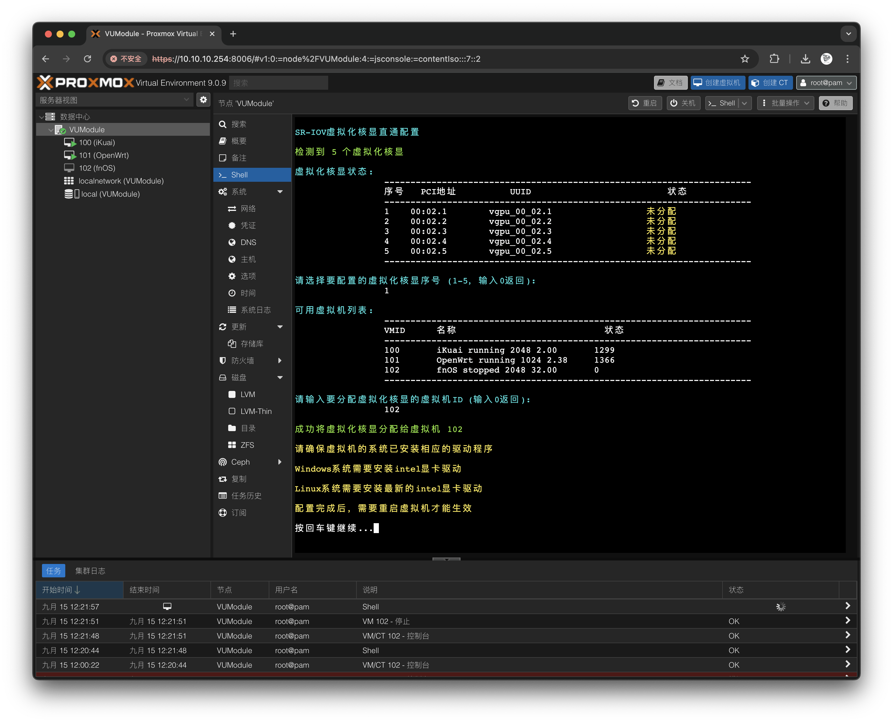The image size is (893, 723).
Task: Reload the page with refresh icon
Action: [x=87, y=59]
